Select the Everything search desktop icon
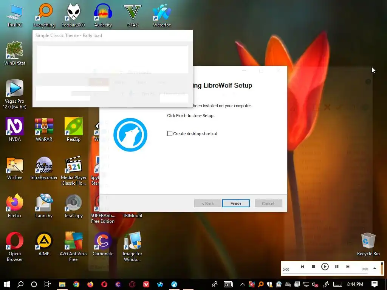The width and height of the screenshot is (387, 290). coord(44,15)
